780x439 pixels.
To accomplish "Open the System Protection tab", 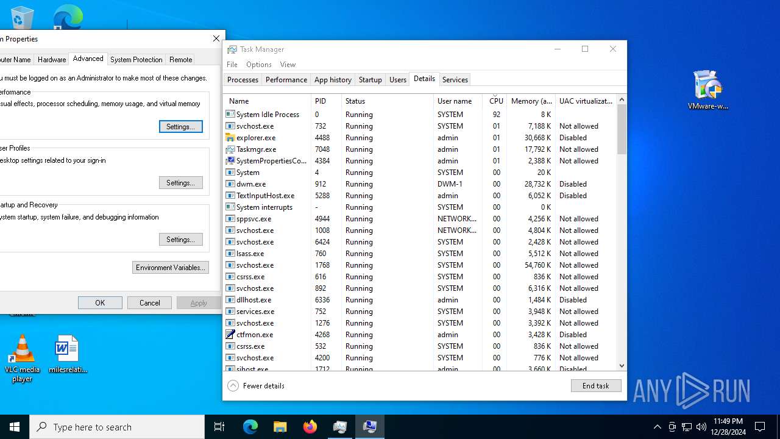I will click(136, 60).
